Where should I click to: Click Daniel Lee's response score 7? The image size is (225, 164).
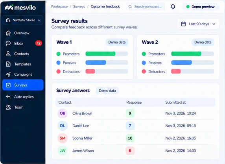pos(130,126)
